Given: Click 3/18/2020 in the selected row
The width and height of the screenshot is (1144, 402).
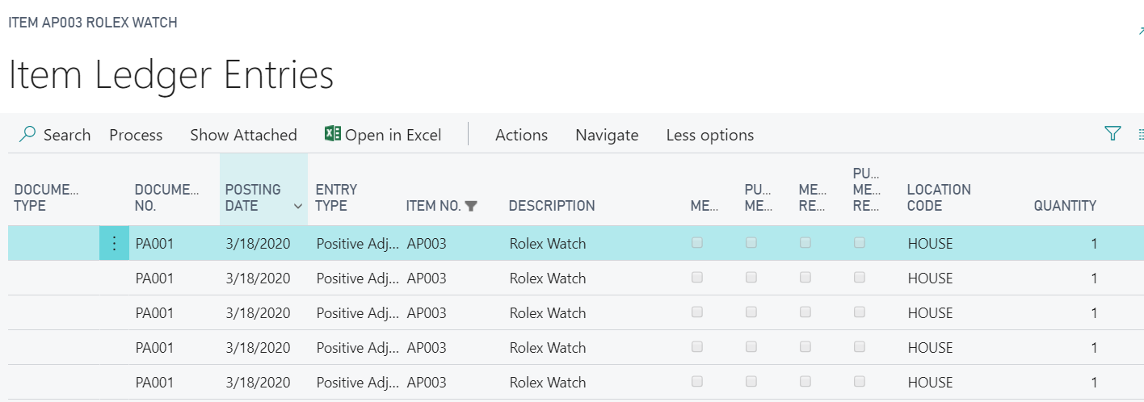Looking at the screenshot, I should [258, 244].
